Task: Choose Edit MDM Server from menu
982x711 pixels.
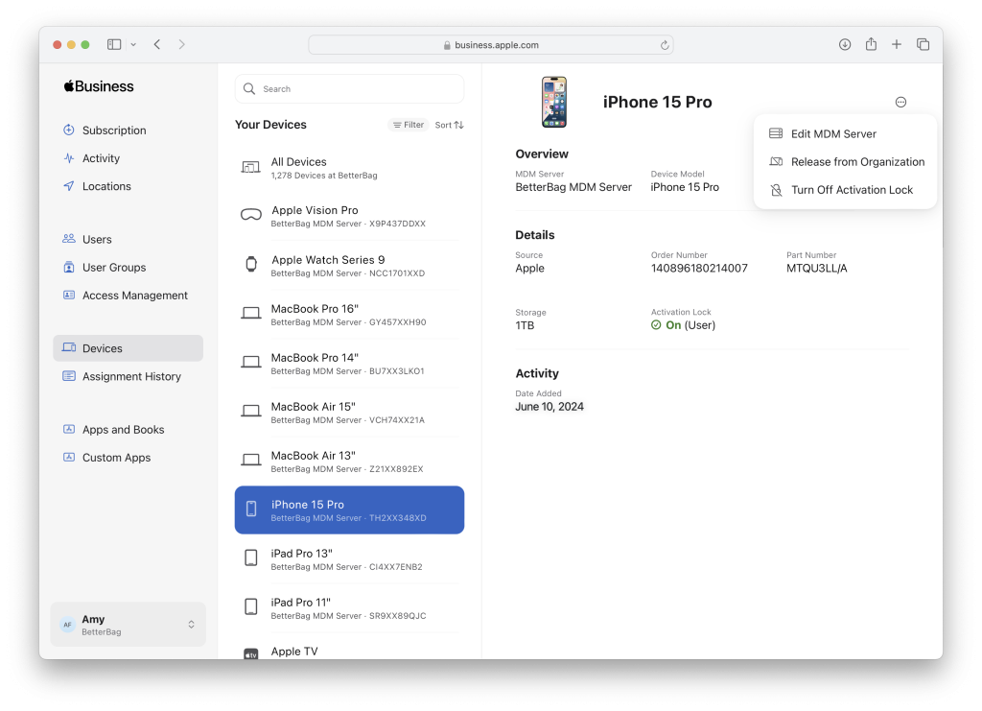Action: click(832, 134)
